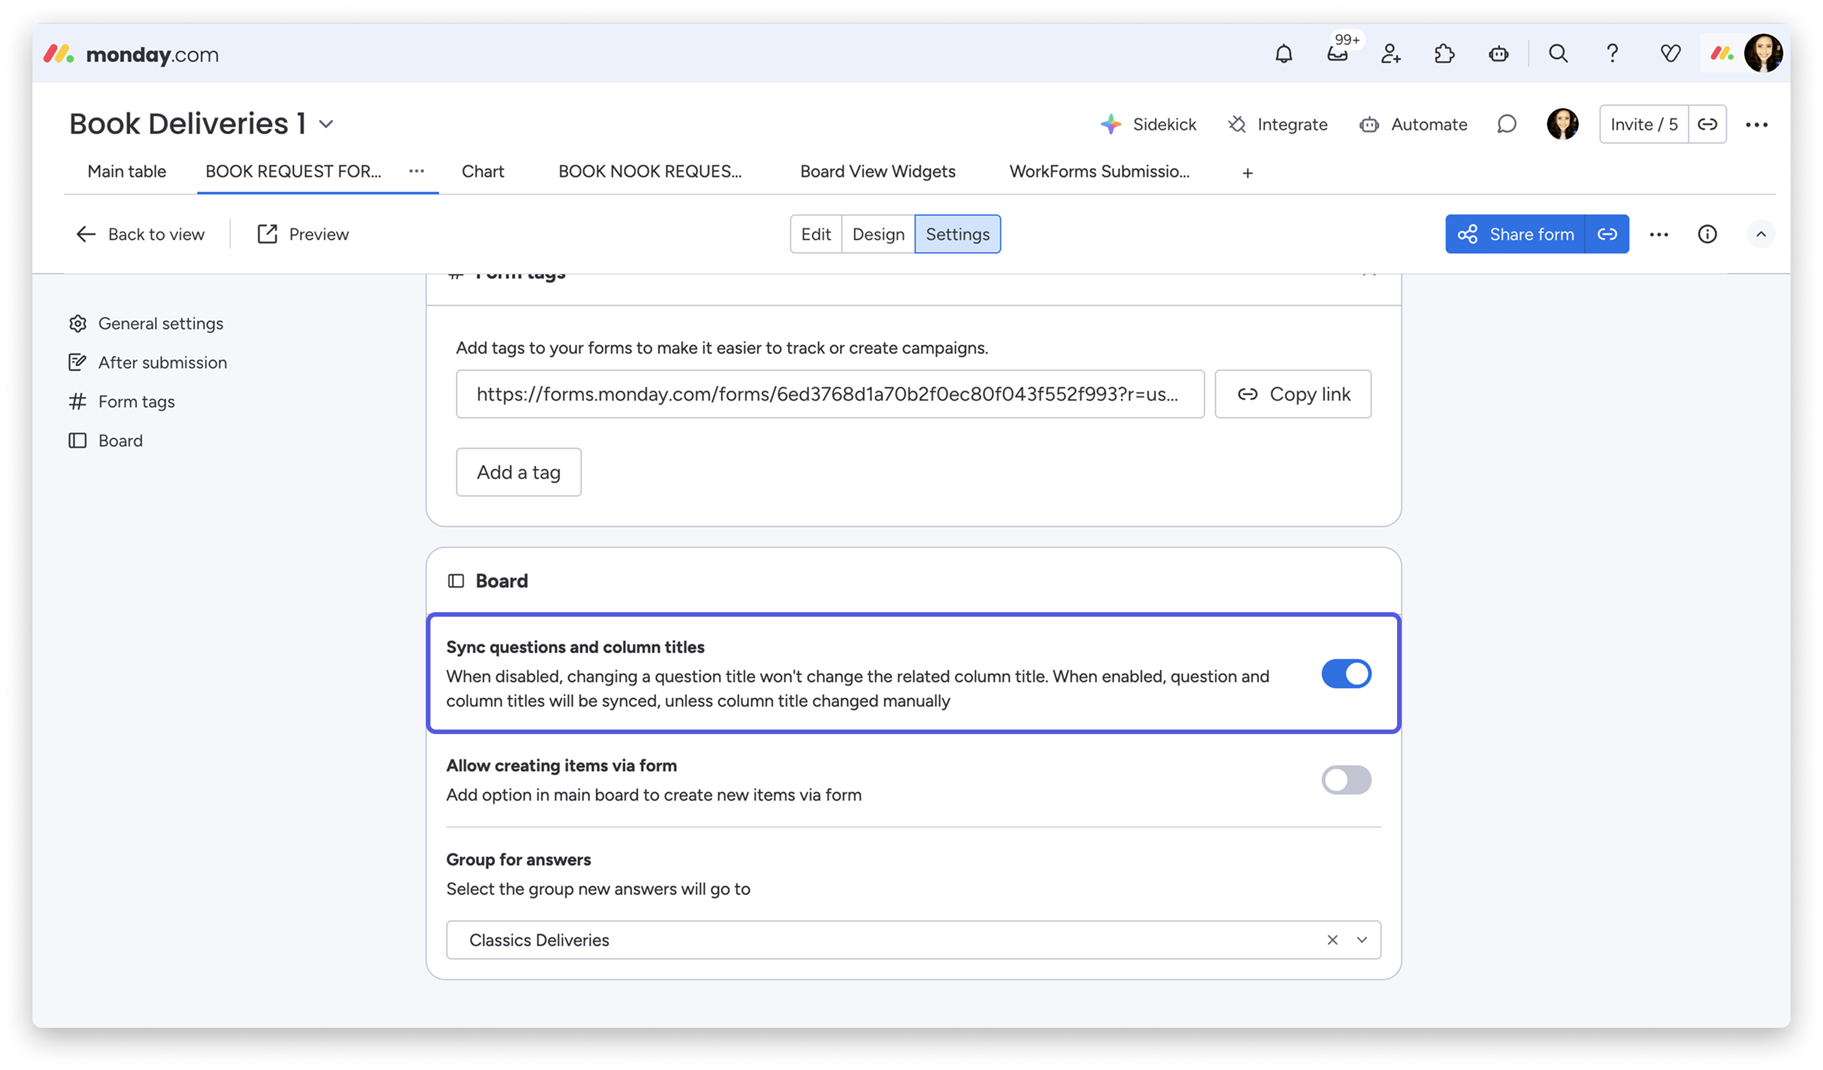This screenshot has height=1070, width=1823.
Task: Click the Add a tag button
Action: (518, 471)
